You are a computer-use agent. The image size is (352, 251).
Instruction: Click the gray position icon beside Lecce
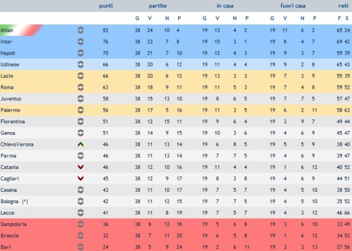click(81, 213)
